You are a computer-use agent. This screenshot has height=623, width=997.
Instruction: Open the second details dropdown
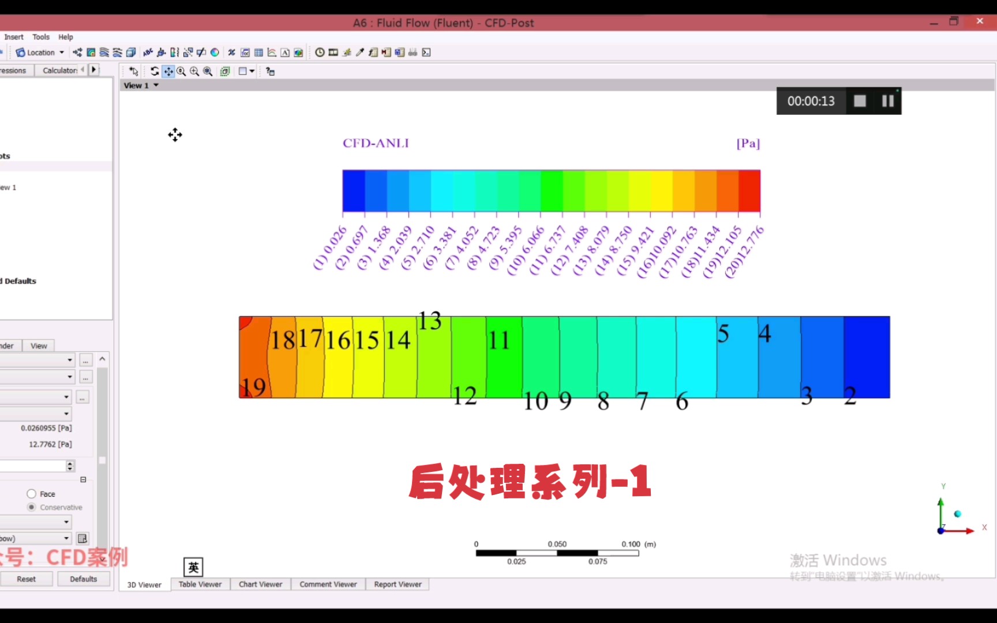pyautogui.click(x=37, y=377)
